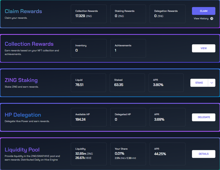Click the CLAIM button

tap(204, 11)
